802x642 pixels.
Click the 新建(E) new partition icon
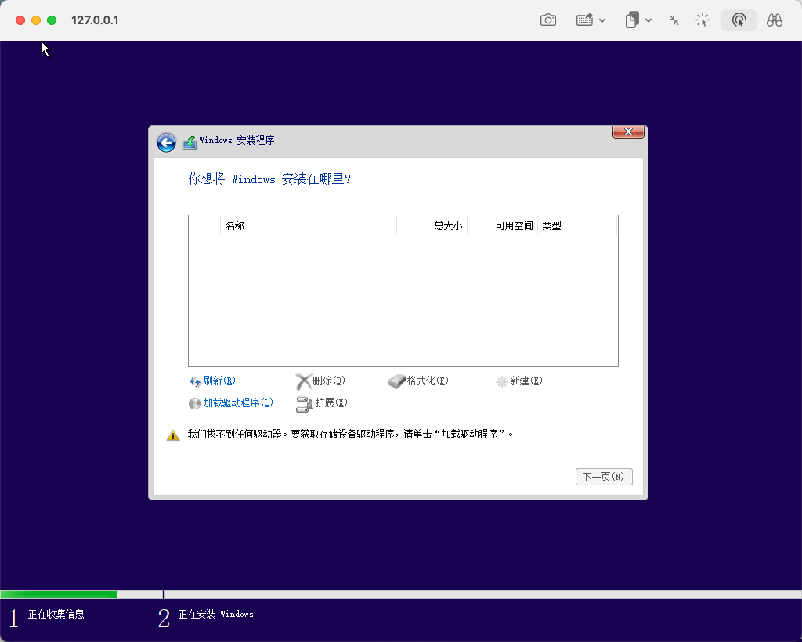(502, 381)
